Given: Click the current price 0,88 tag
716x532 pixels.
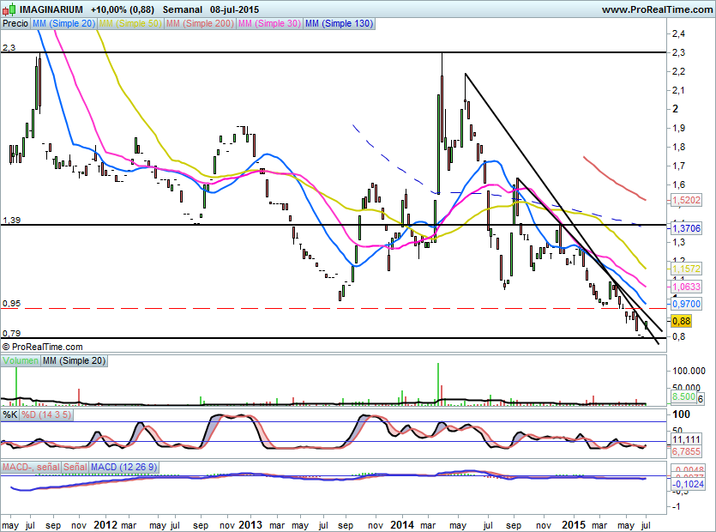Looking at the screenshot, I should tap(682, 321).
